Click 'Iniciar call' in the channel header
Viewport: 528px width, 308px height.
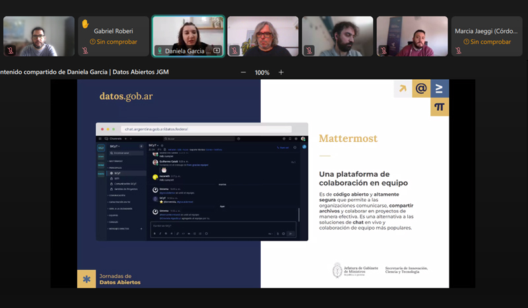click(x=283, y=148)
